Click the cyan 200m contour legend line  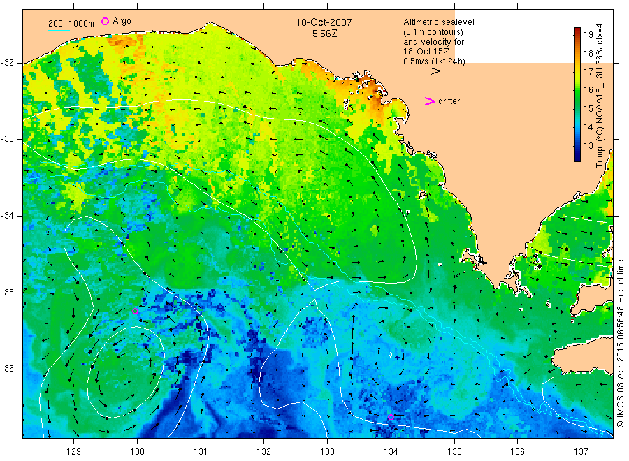(x=59, y=30)
